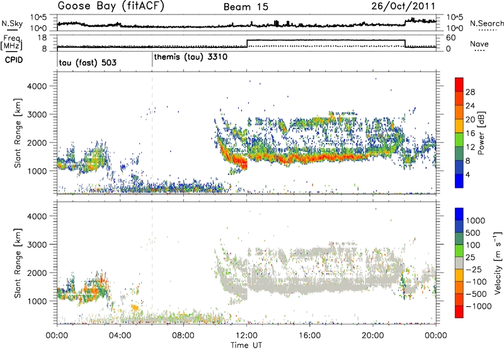Image resolution: width=504 pixels, height=349 pixels.
Task: Pick light green power colorbar segment between 12 and 16
Action: click(x=459, y=140)
